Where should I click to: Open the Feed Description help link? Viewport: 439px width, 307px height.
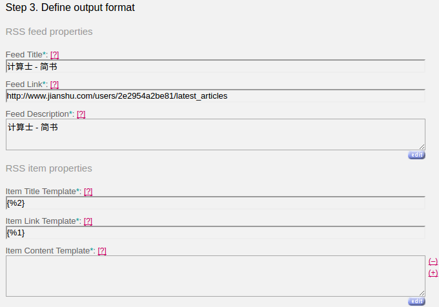(81, 114)
